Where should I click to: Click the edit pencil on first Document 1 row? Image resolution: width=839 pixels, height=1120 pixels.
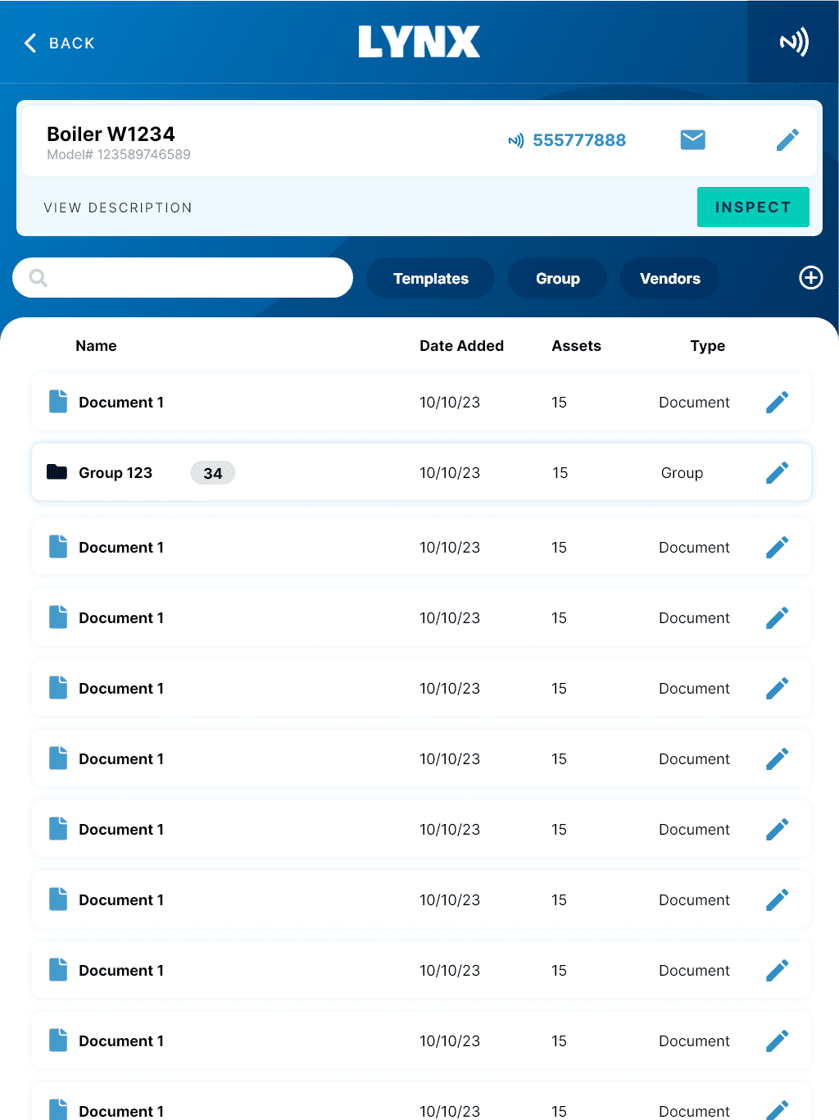777,403
